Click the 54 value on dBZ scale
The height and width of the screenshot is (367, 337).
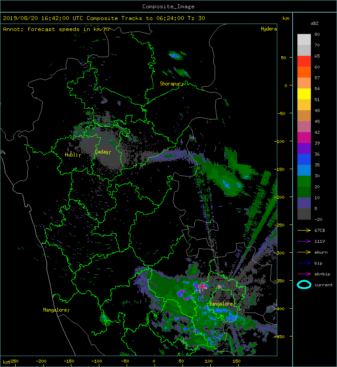(317, 89)
